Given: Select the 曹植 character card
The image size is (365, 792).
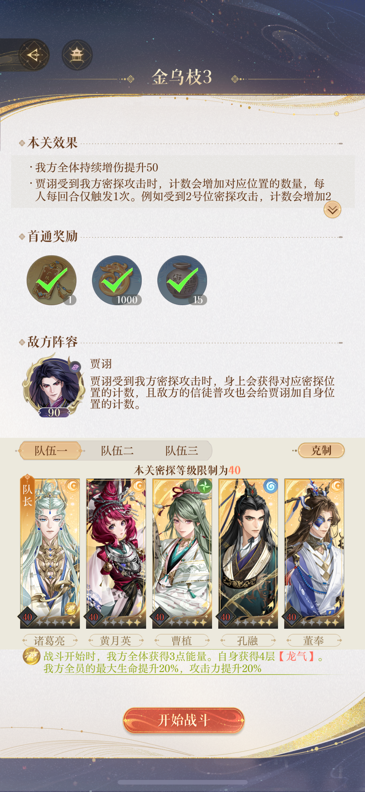Looking at the screenshot, I should (182, 553).
